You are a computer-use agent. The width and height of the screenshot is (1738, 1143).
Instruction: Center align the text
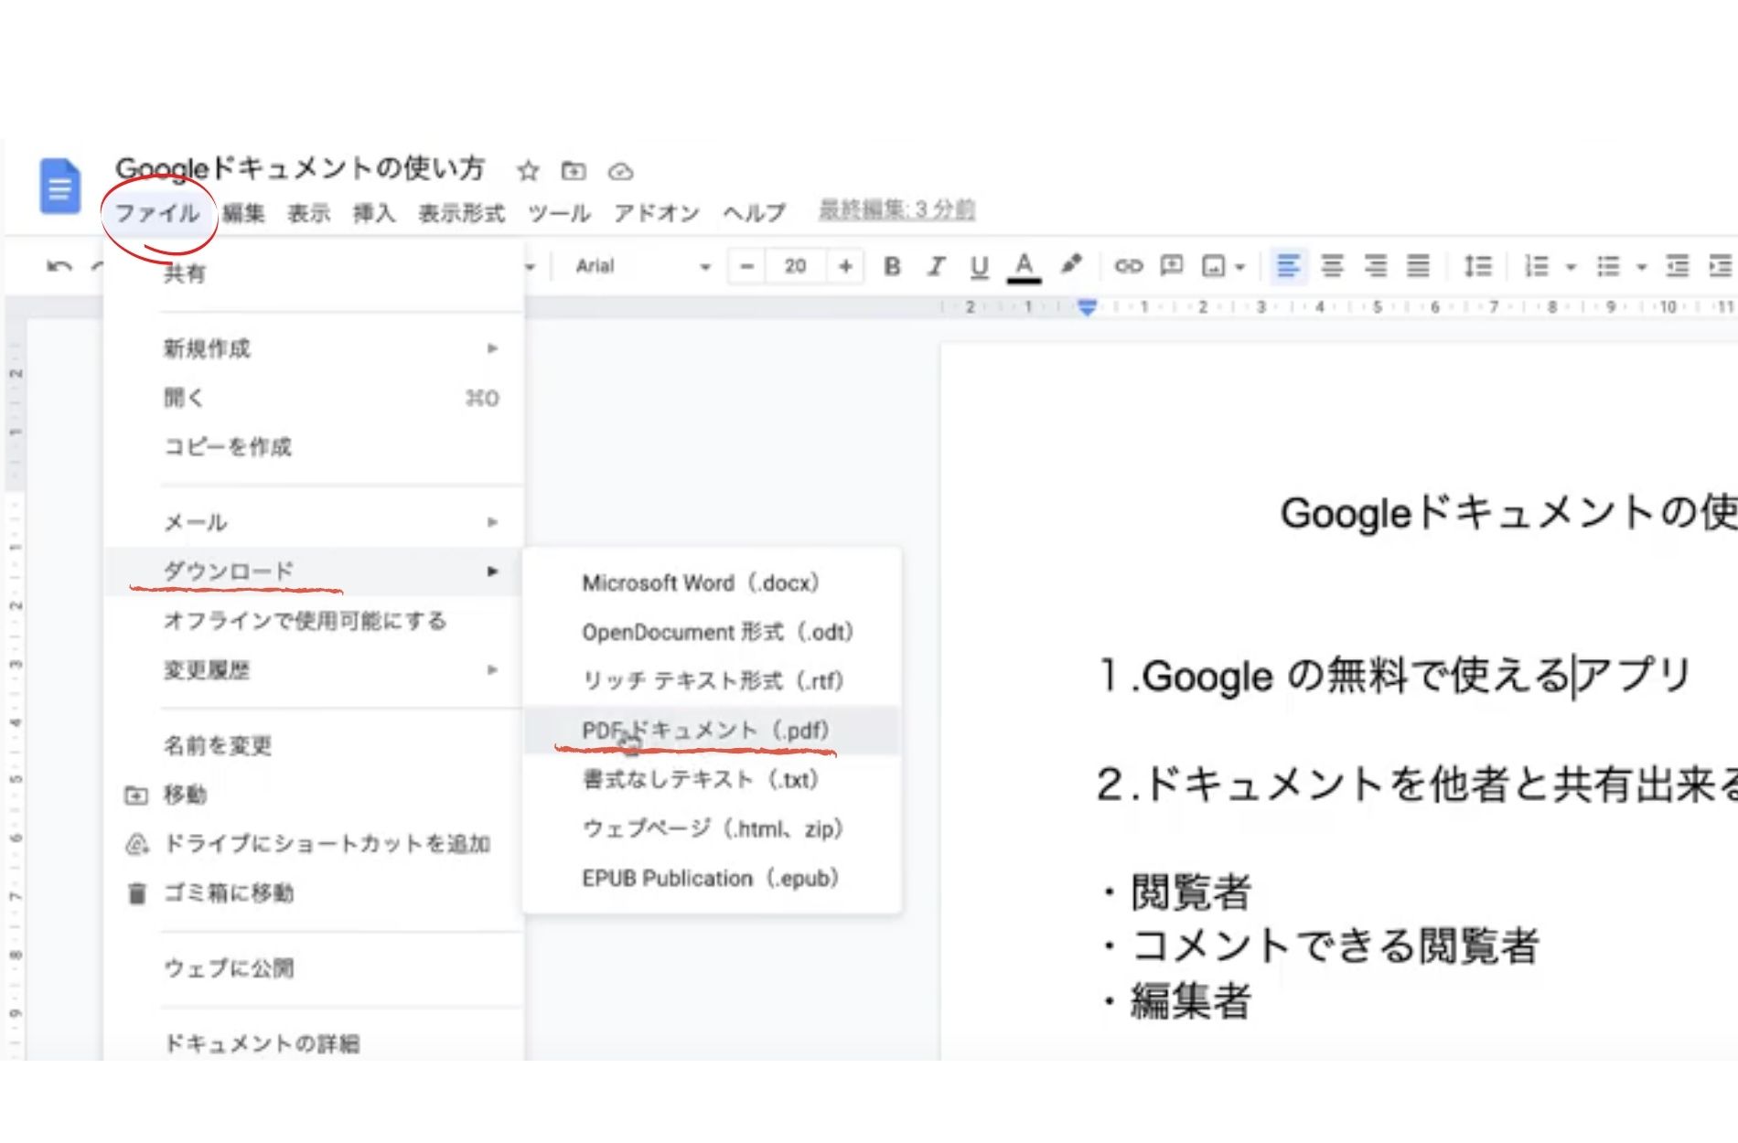click(1332, 266)
